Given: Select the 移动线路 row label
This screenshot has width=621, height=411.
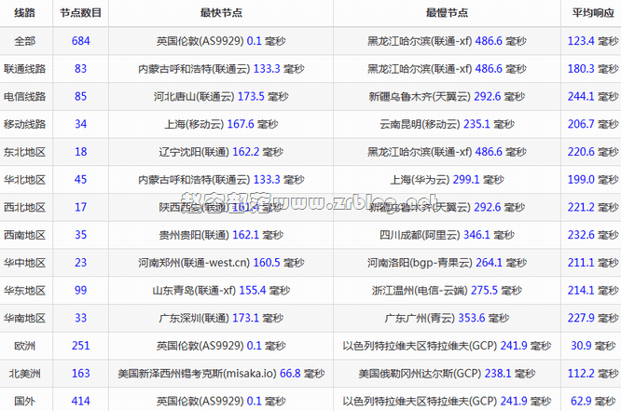Looking at the screenshot, I should tap(24, 124).
